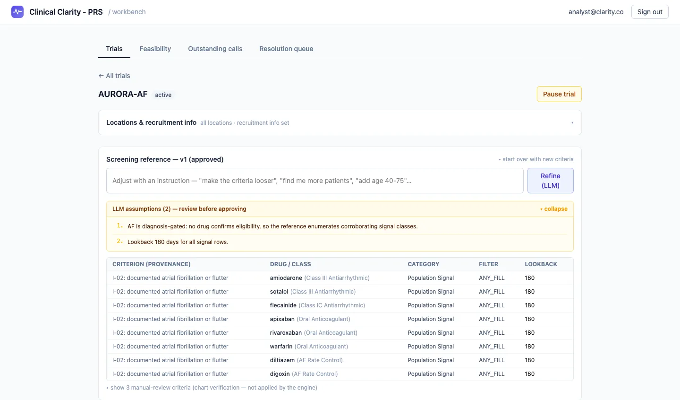Viewport: 680px width, 400px height.
Task: Click first assumption about AF diagnosis-gated
Action: [x=272, y=226]
